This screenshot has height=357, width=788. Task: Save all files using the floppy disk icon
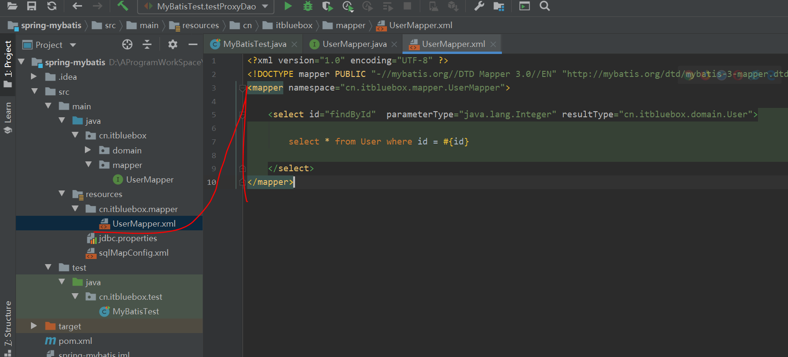tap(31, 6)
